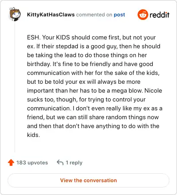Click the name "Nicole" in the comment
This screenshot has height=195, width=177.
click(153, 90)
